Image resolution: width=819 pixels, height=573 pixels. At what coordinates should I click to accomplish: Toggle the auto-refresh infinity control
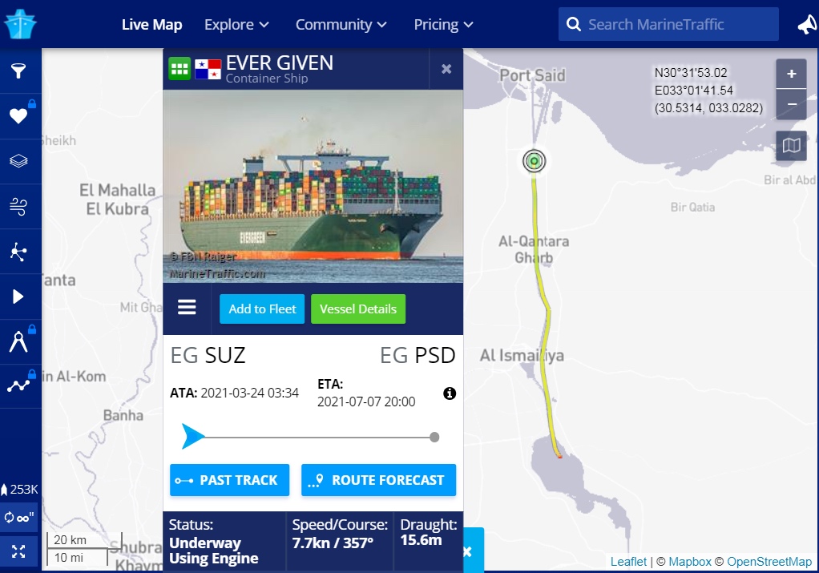(19, 518)
